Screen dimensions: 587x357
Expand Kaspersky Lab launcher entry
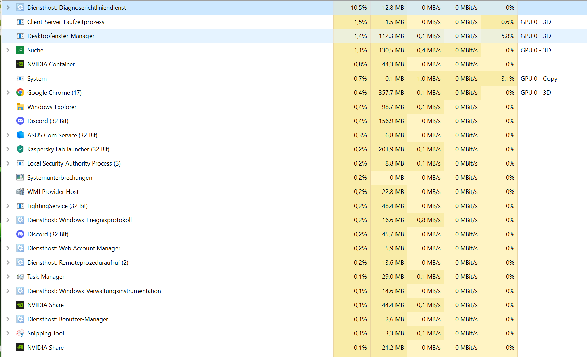coord(8,149)
